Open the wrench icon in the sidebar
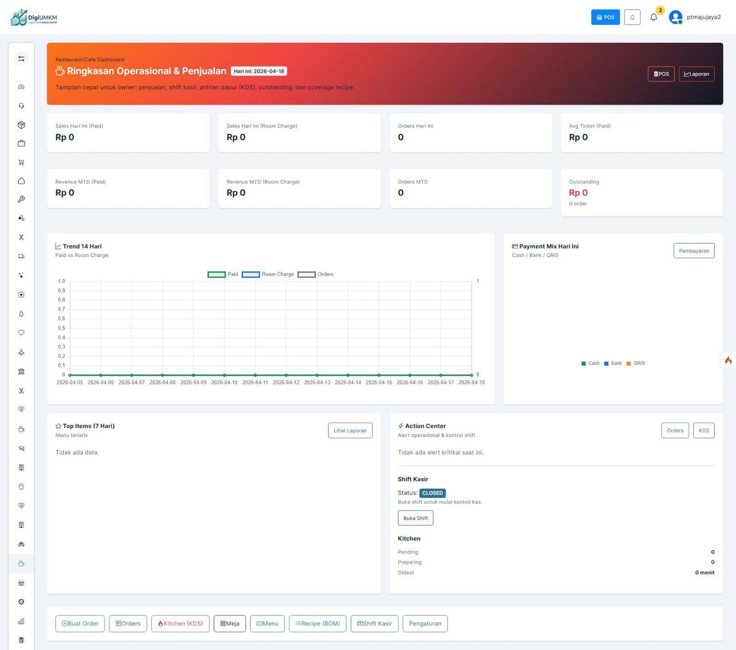The height and width of the screenshot is (650, 736). (x=21, y=199)
